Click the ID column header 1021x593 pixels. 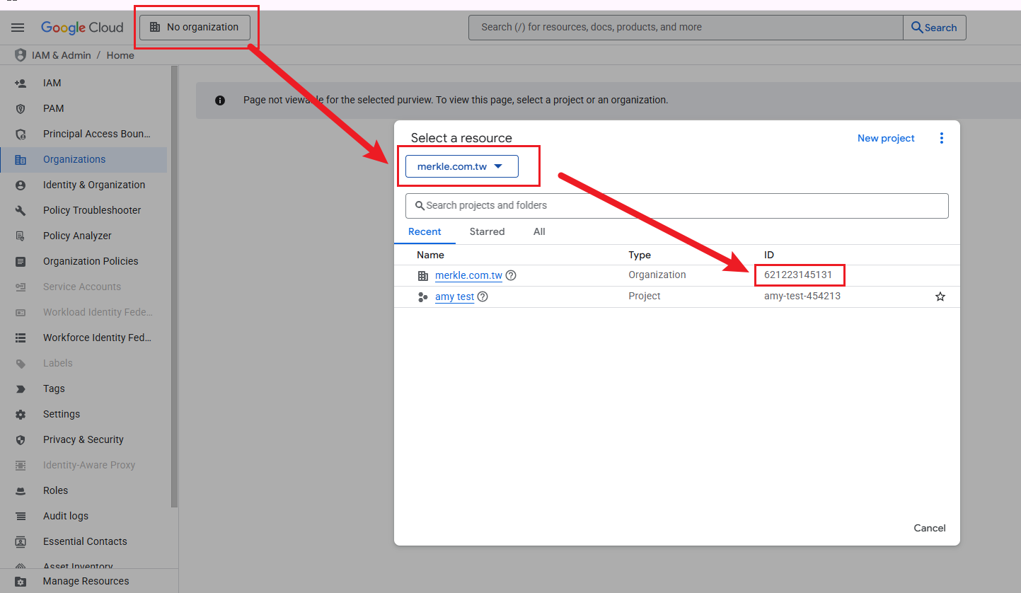tap(769, 255)
